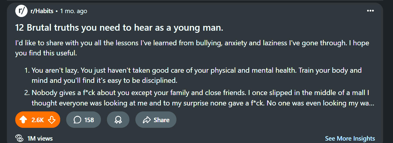Downvote the r/Habits post
393x143 pixels.
pos(52,120)
